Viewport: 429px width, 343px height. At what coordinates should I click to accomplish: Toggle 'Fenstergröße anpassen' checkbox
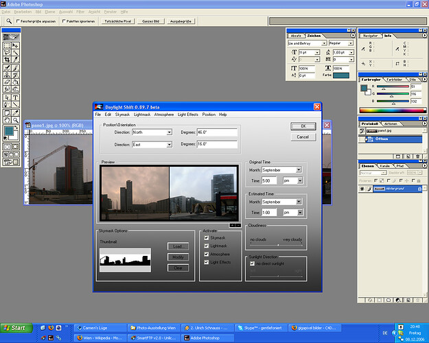coord(18,21)
